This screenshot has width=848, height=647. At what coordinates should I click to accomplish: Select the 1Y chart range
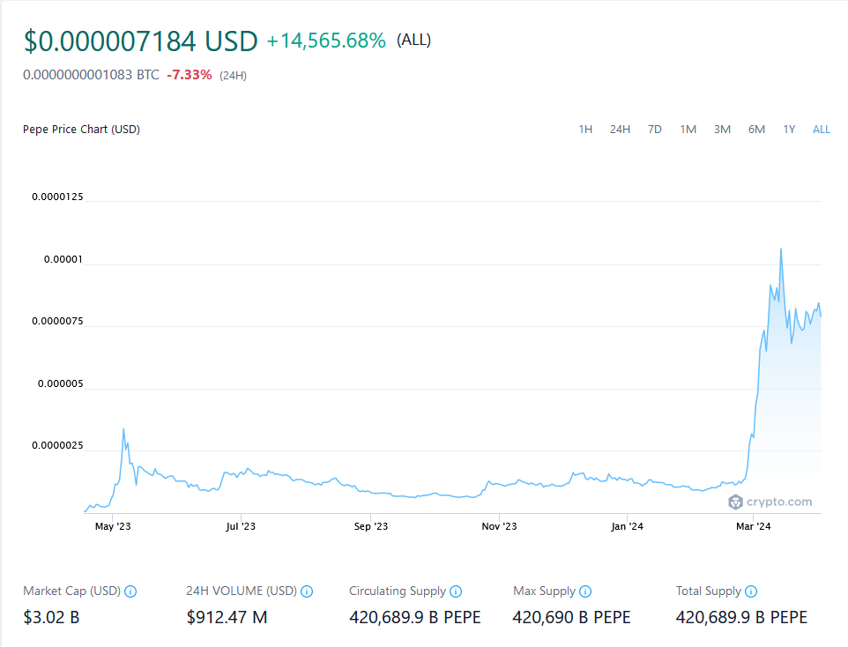click(789, 130)
